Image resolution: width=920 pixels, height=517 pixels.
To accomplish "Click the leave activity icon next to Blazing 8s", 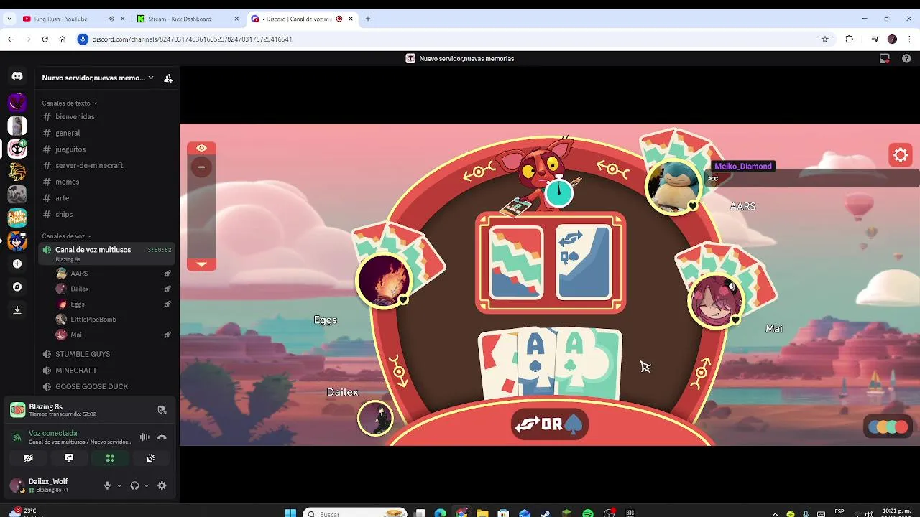I will [162, 410].
